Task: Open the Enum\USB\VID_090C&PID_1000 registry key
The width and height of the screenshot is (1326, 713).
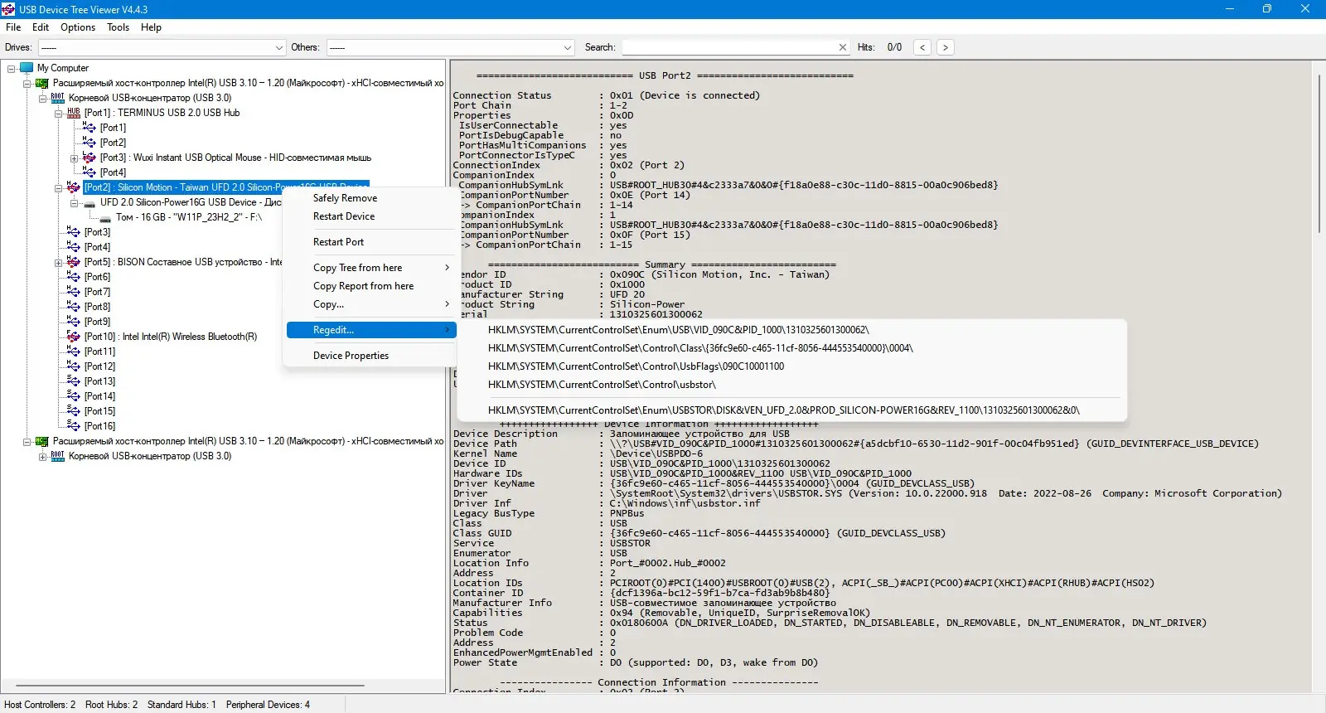Action: (x=791, y=330)
